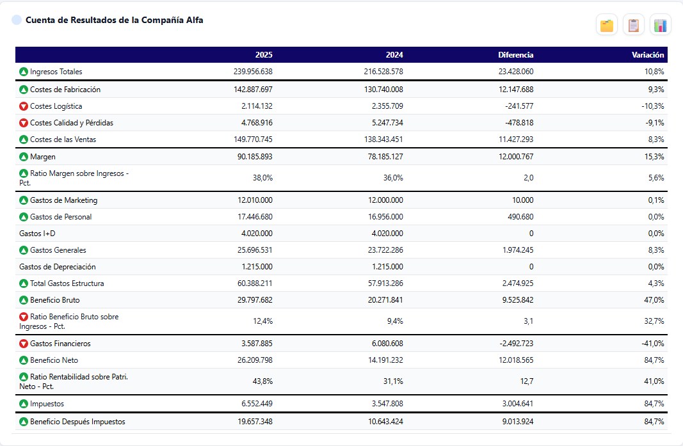Click the value 6.552.449 in the Impuestos row
Screen dimensions: 683x446
pyautogui.click(x=257, y=404)
